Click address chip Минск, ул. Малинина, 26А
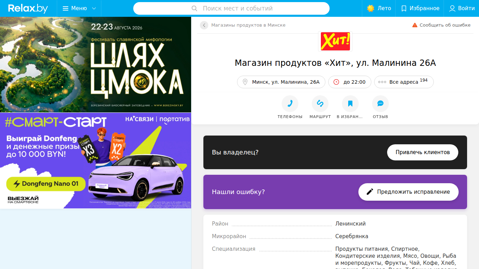Screen dimensions: 479x269 [281, 82]
